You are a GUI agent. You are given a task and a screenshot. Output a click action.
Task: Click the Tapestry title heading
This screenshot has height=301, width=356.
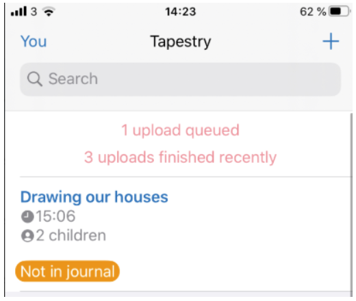coord(181,42)
